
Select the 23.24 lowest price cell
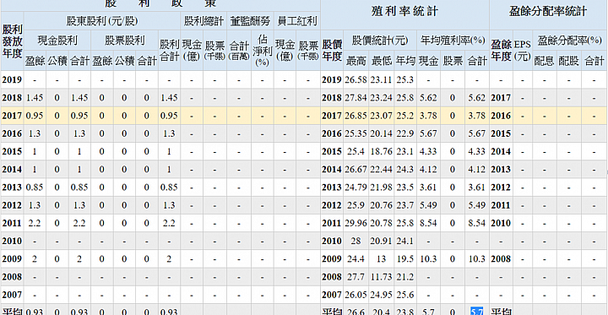(x=381, y=98)
